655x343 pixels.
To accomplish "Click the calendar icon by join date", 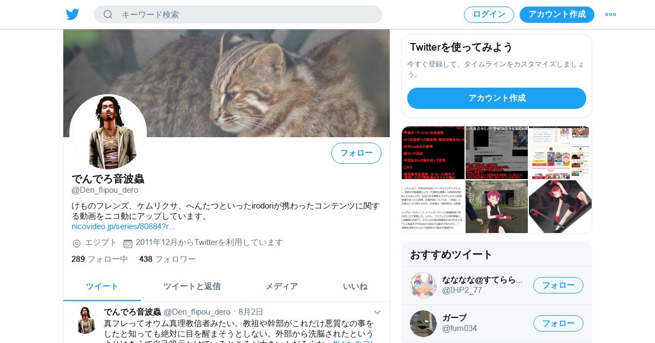I will 128,243.
